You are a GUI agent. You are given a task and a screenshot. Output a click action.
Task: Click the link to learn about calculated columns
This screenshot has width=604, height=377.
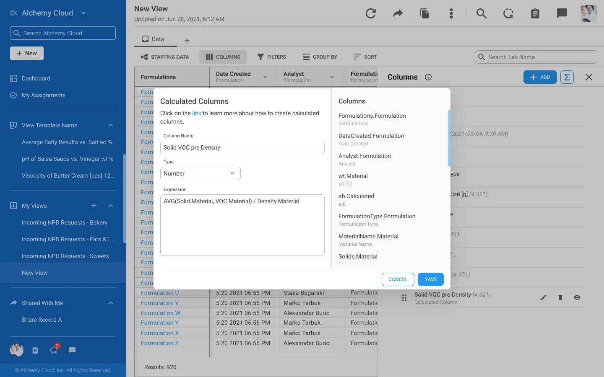point(197,113)
